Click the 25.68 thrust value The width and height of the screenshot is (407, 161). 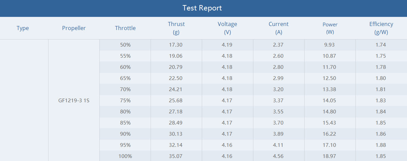(176, 101)
